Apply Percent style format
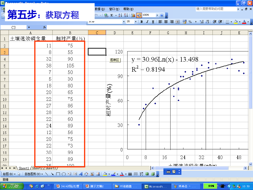Image resolution: width=253 pixels, height=190 pixels. 190,22
